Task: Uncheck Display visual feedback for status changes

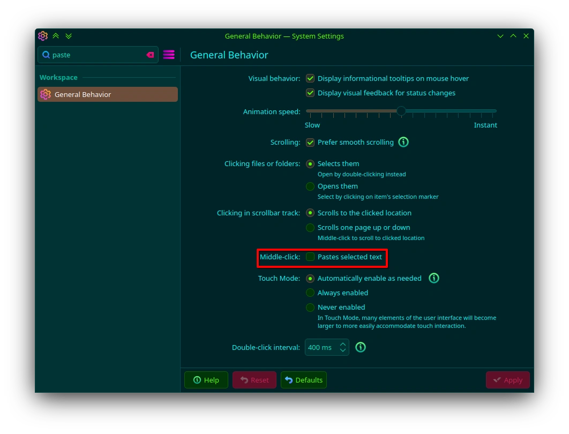Action: coord(310,93)
